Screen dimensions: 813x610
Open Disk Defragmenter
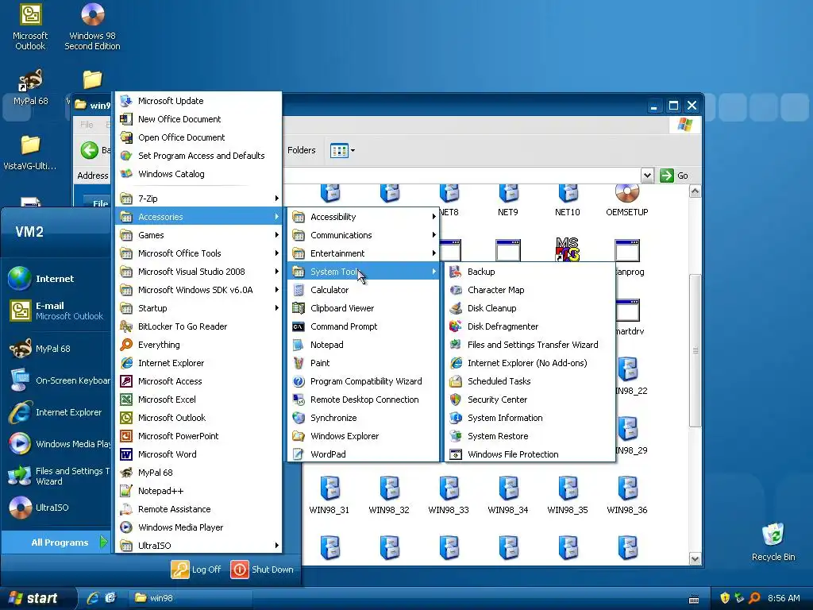click(530, 326)
